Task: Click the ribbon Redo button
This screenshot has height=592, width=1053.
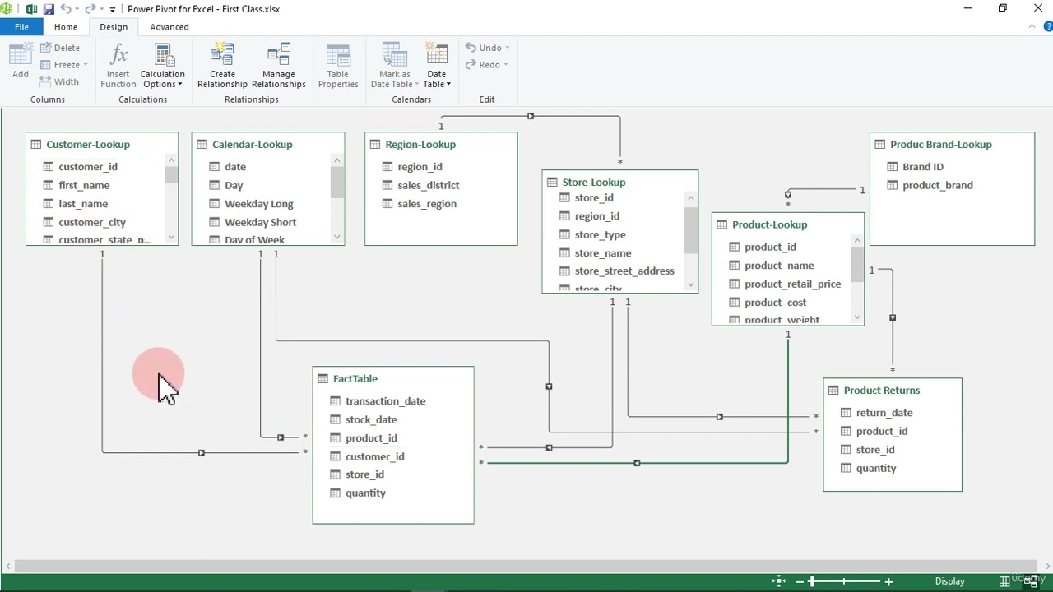Action: (x=483, y=65)
